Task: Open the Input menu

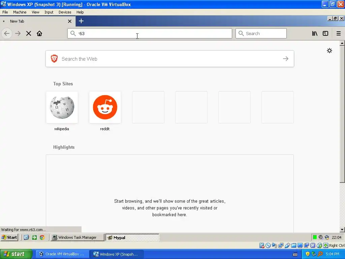Action: point(49,12)
